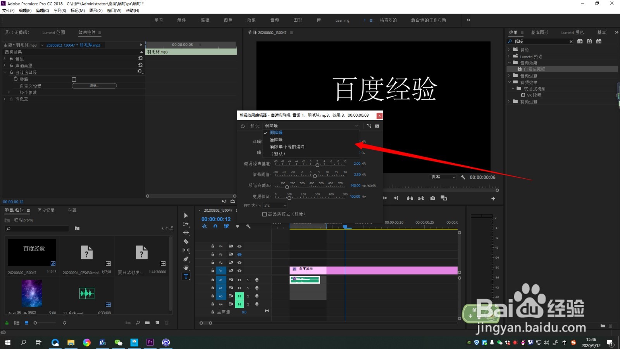
Task: Select the 强降噪 preset
Action: point(276,140)
